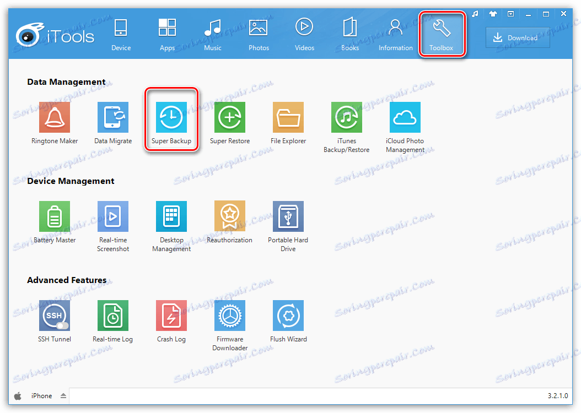This screenshot has height=413, width=581.
Task: Select the Toolbox tab
Action: 442,34
